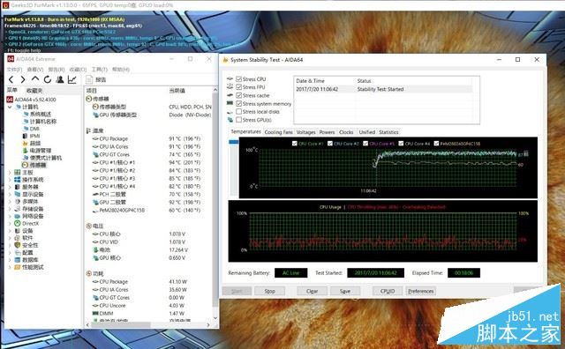
Task: Open the graph chart icon in toolbar
Action: (x=72, y=79)
